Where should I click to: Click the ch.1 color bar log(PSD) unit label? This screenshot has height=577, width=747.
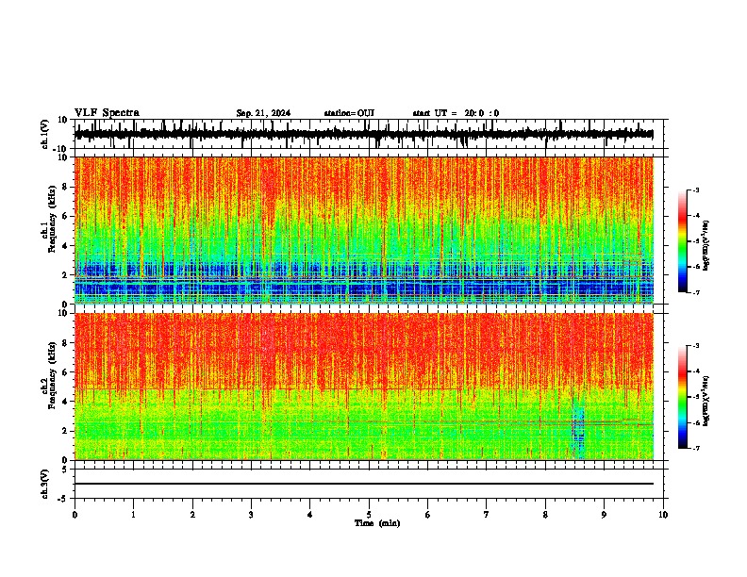point(705,245)
